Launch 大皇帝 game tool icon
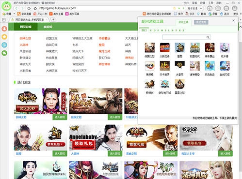The width and height of the screenshot is (242, 179). 179,66
